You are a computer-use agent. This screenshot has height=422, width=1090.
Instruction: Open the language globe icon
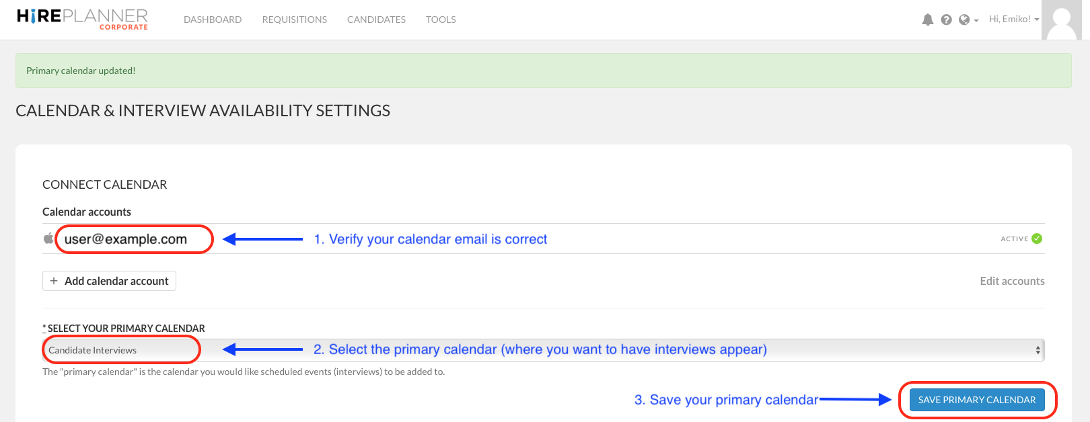coord(964,19)
